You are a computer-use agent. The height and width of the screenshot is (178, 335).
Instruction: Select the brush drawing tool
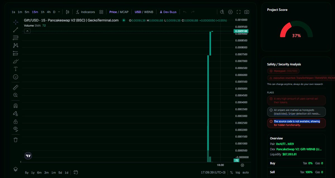tap(16, 61)
